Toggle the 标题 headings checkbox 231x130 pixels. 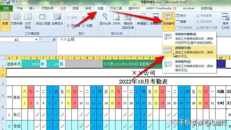(84, 26)
